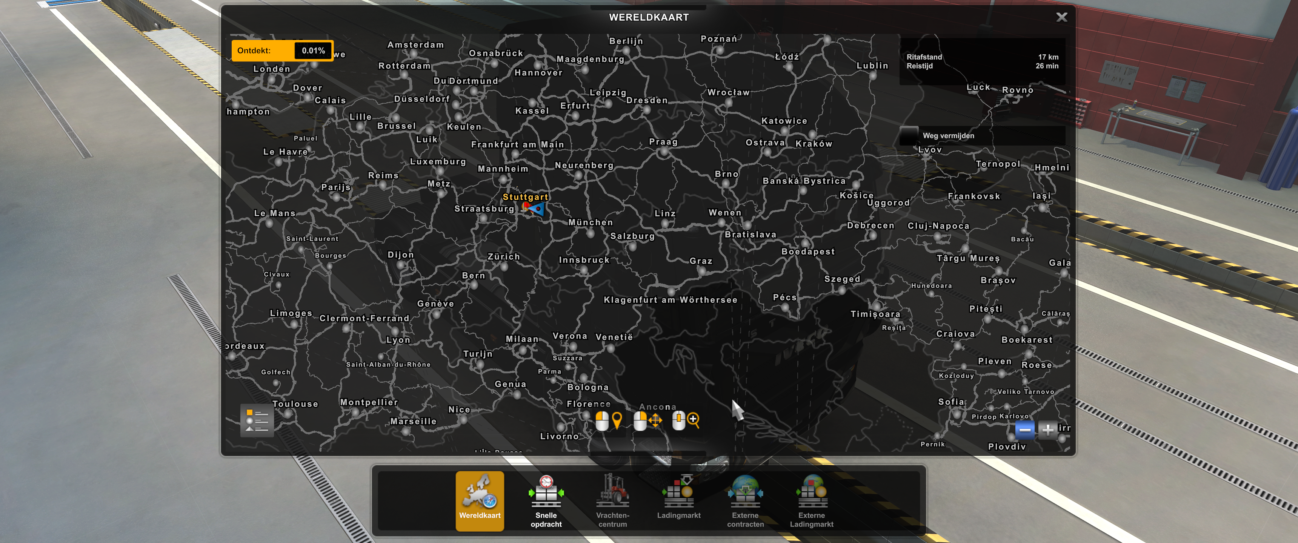Select Straatsburg on the map
1298x543 pixels.
tap(484, 209)
